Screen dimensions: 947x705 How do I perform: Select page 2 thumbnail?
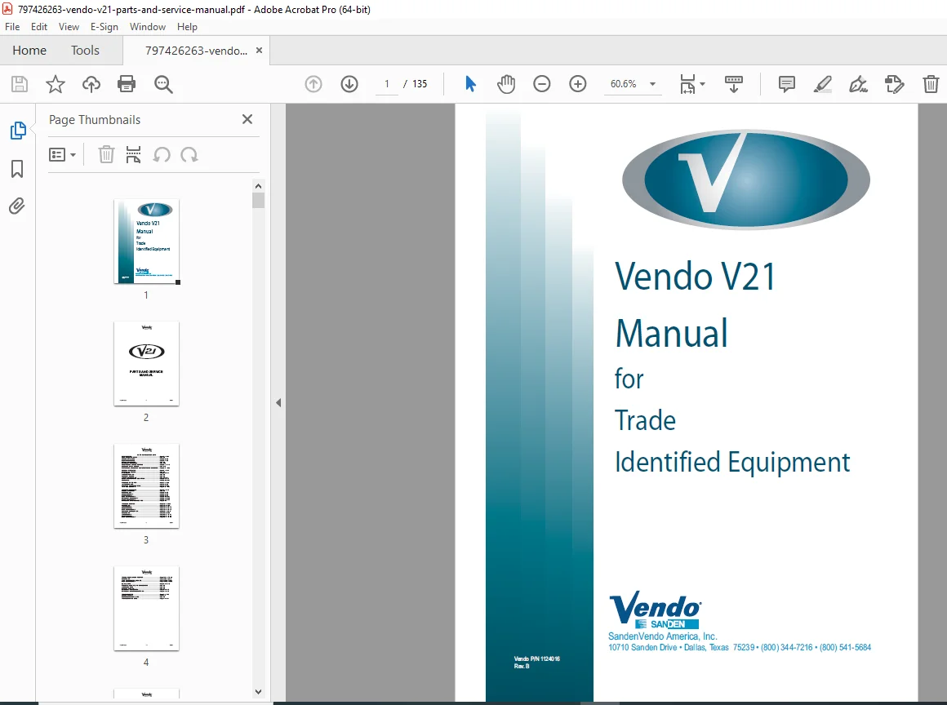(x=147, y=364)
